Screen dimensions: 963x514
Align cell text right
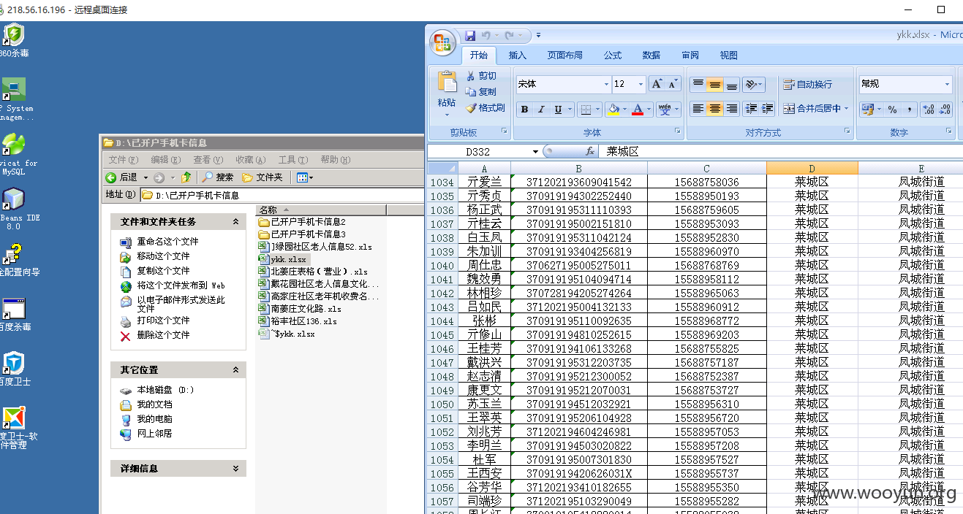(732, 109)
